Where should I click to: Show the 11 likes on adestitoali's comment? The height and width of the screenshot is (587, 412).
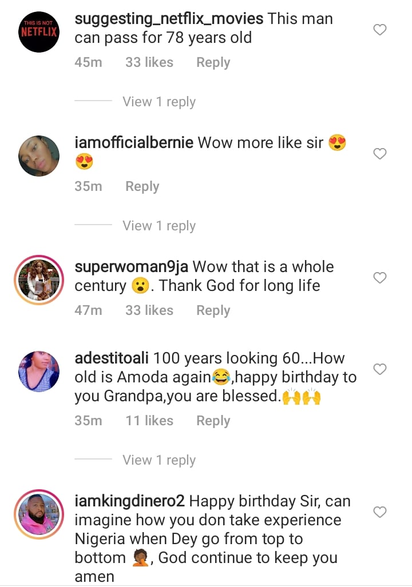(149, 421)
